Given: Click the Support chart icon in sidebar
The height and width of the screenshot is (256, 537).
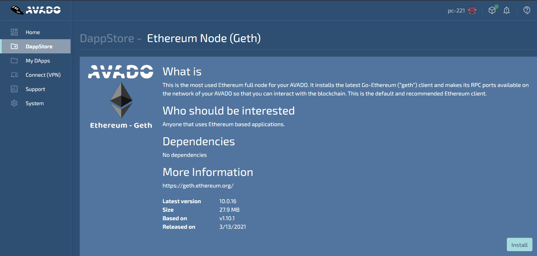Looking at the screenshot, I should click(x=14, y=89).
